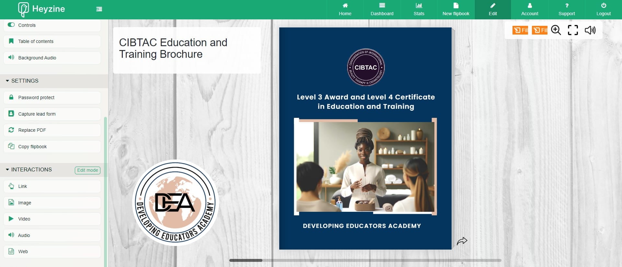Open the Password protect setting
Screen dimensions: 622x267
52,98
